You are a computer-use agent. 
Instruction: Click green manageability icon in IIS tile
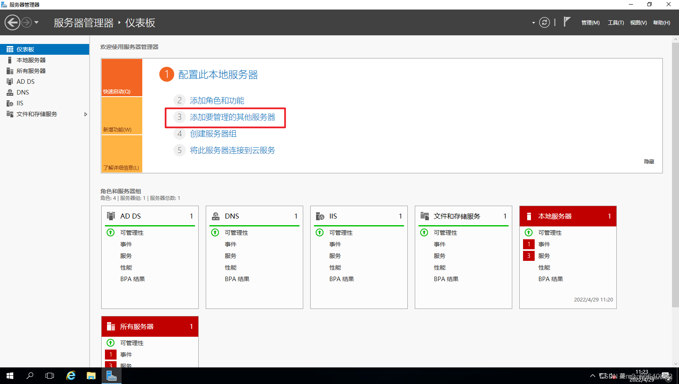(x=320, y=233)
